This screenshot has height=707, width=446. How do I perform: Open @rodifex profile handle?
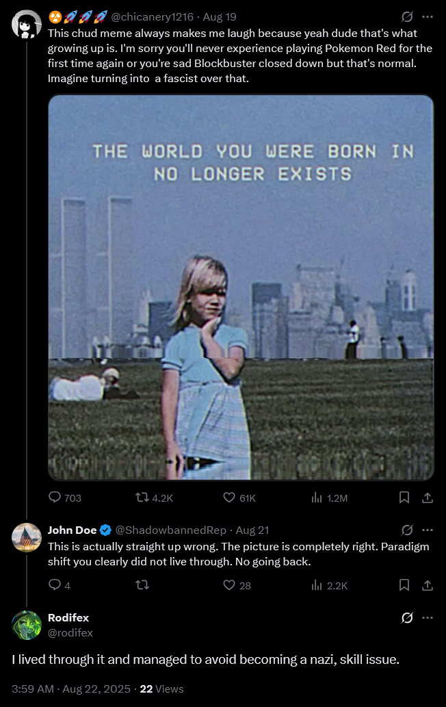(70, 632)
